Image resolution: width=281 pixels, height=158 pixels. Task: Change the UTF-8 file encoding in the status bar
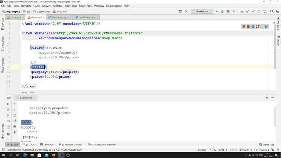[233, 150]
